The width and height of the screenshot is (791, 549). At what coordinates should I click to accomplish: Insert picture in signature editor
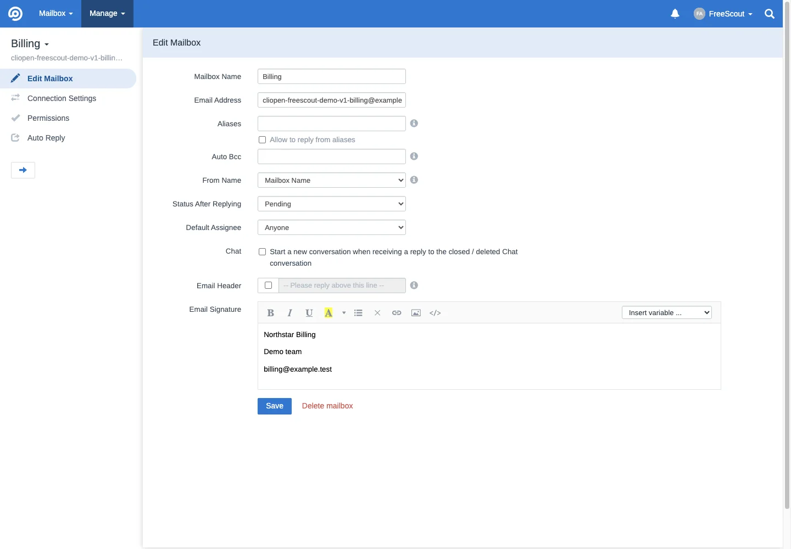tap(416, 312)
